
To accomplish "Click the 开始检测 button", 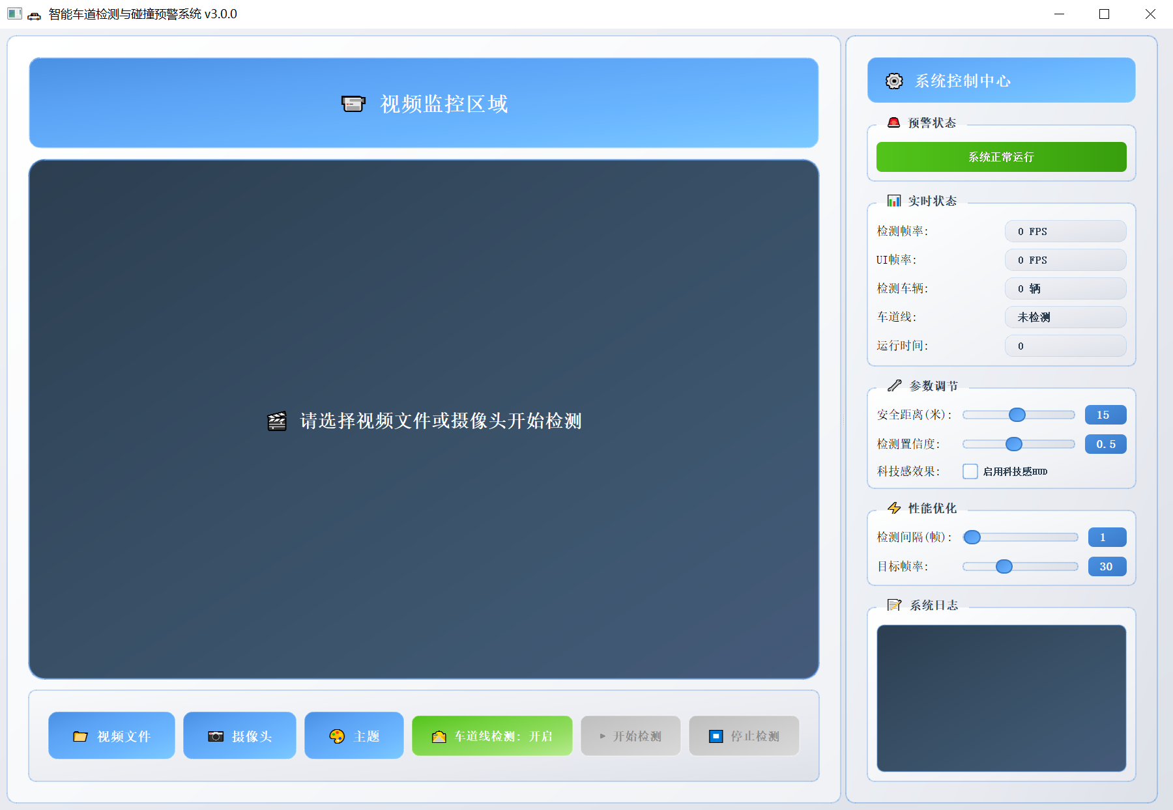I will [631, 736].
